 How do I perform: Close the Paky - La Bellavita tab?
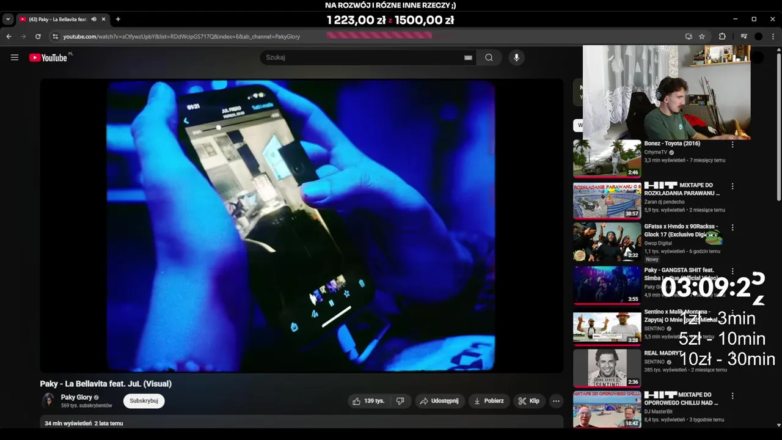click(103, 19)
